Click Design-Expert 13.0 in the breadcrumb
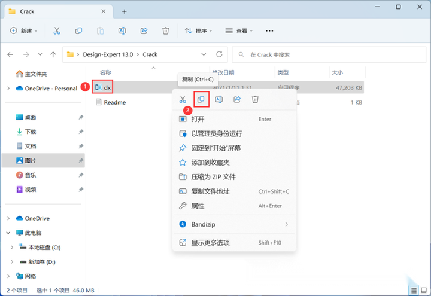 [108, 54]
